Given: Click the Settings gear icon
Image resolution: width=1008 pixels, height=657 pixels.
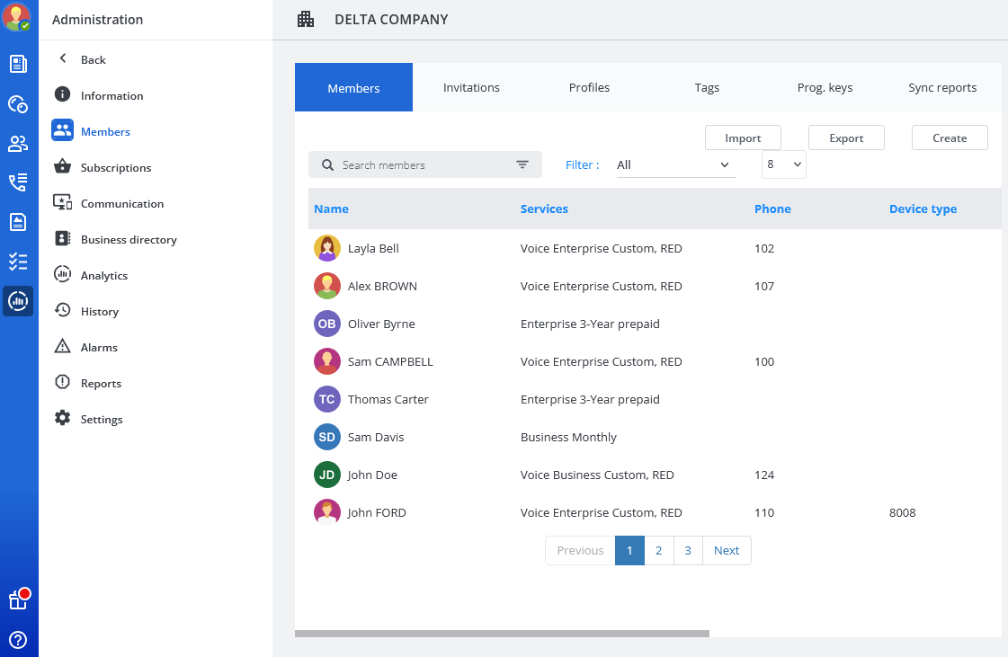Looking at the screenshot, I should 62,419.
